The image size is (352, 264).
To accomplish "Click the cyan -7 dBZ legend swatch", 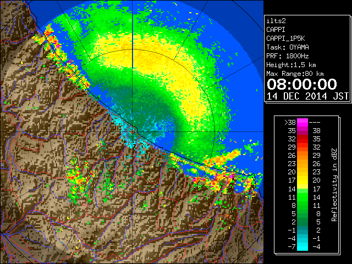I will [x=302, y=246].
